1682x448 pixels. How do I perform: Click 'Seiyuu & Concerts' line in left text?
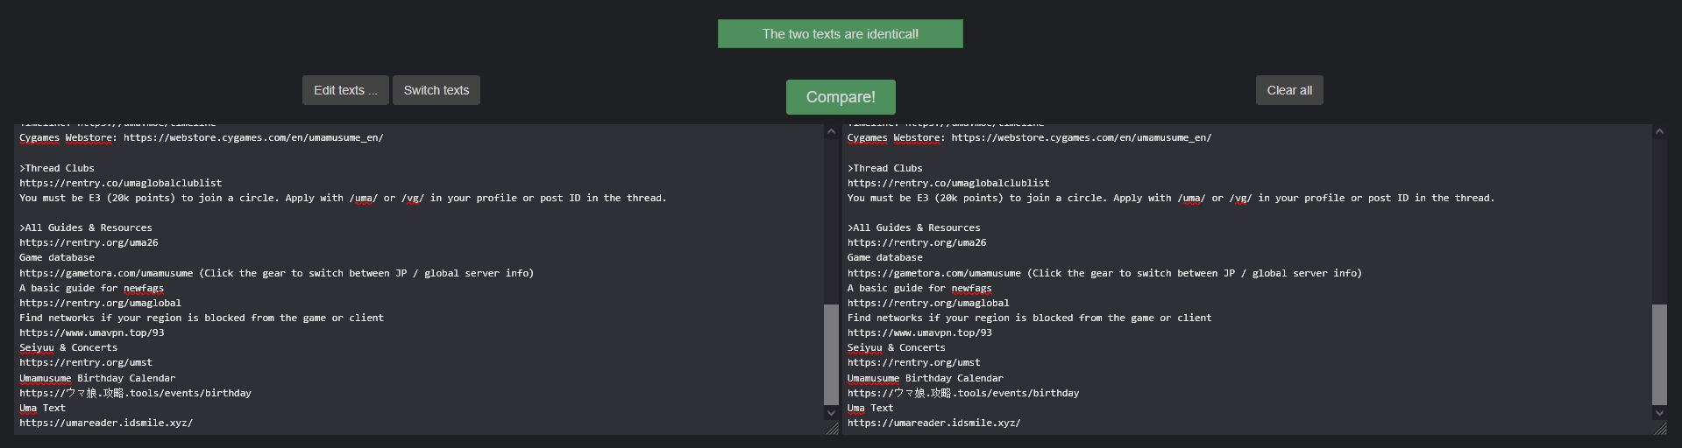click(x=68, y=347)
